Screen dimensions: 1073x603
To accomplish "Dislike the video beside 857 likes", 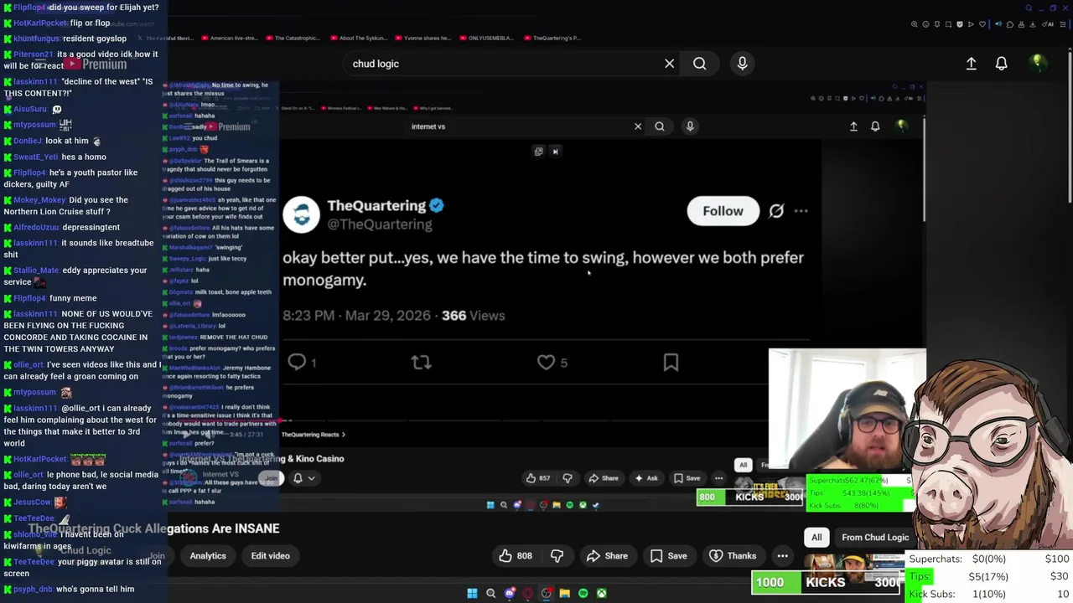I will tap(568, 478).
